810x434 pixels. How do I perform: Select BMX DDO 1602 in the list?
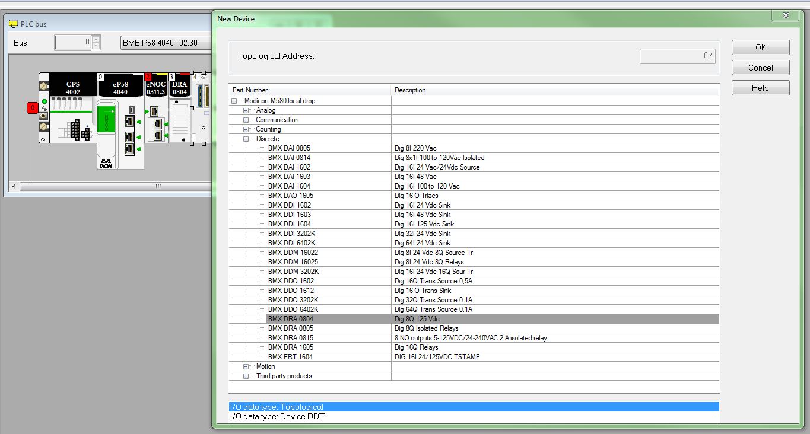[x=291, y=281]
